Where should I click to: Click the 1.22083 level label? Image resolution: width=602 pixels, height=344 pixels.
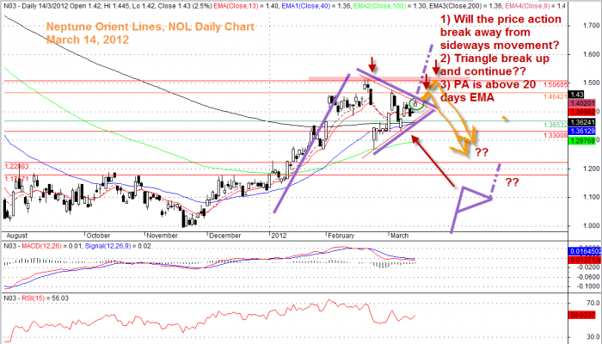[16, 166]
